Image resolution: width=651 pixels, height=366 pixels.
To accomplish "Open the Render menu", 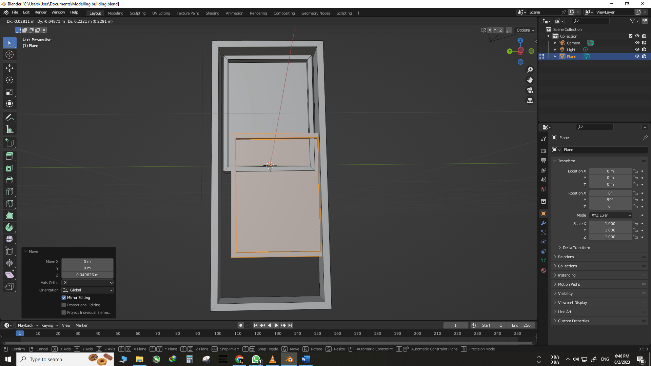I will pyautogui.click(x=40, y=12).
